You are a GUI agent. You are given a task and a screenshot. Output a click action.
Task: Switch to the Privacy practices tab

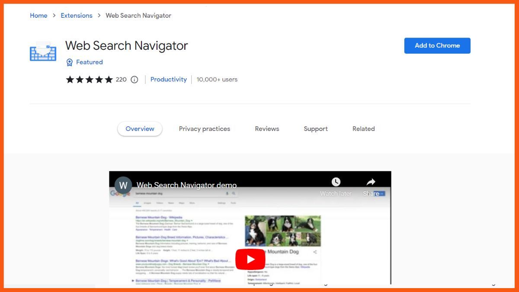(205, 129)
